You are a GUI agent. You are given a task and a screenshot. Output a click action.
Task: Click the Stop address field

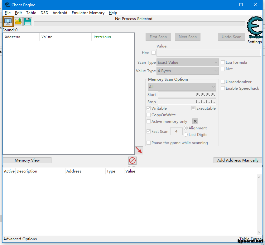click(187, 102)
